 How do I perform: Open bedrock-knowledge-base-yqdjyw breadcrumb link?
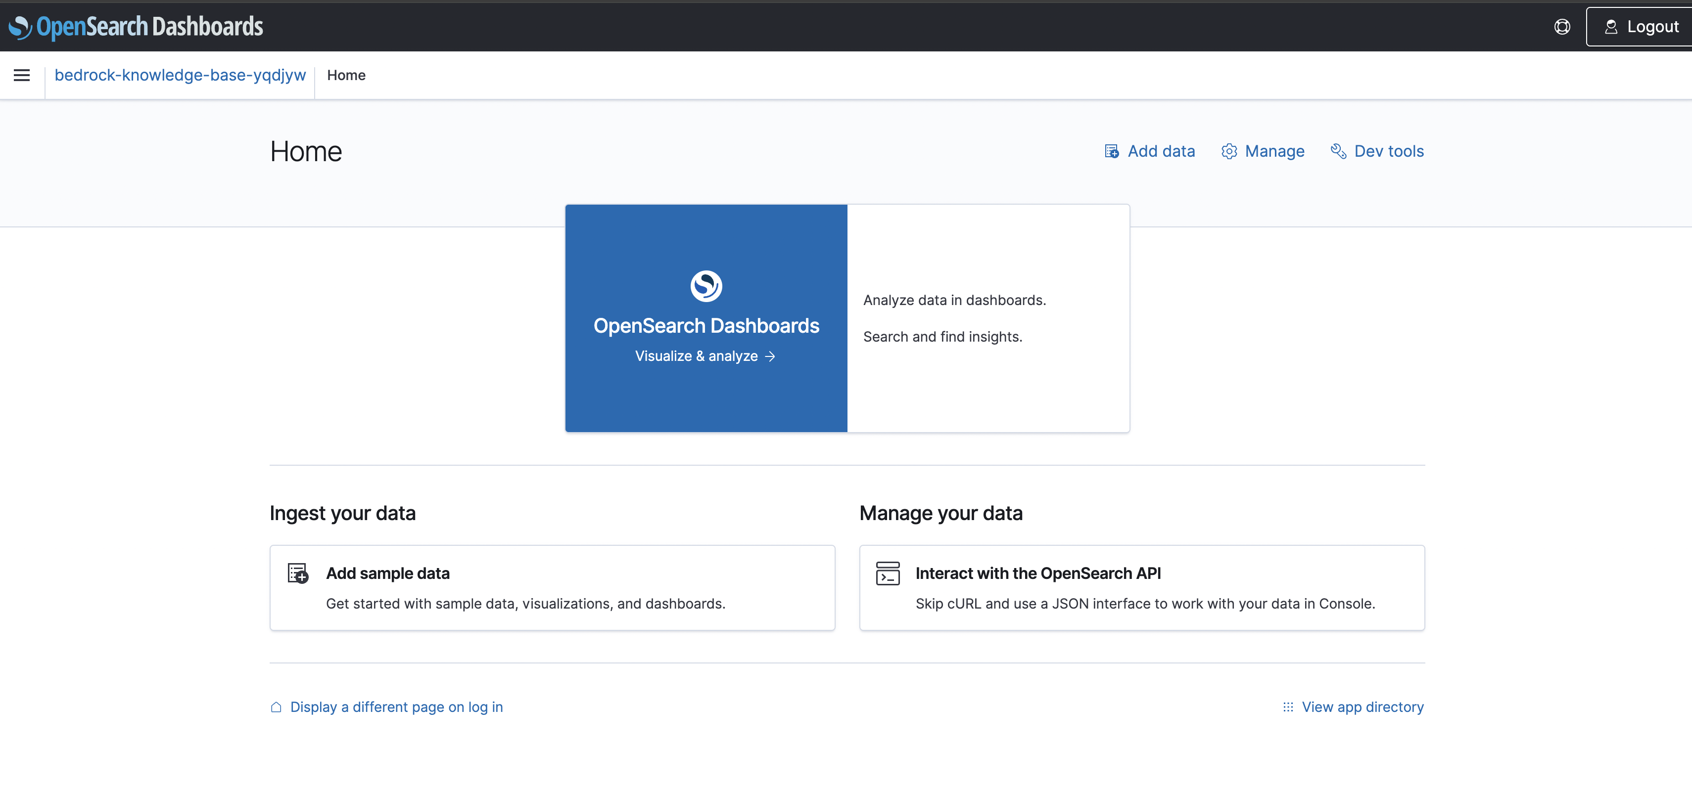(180, 76)
